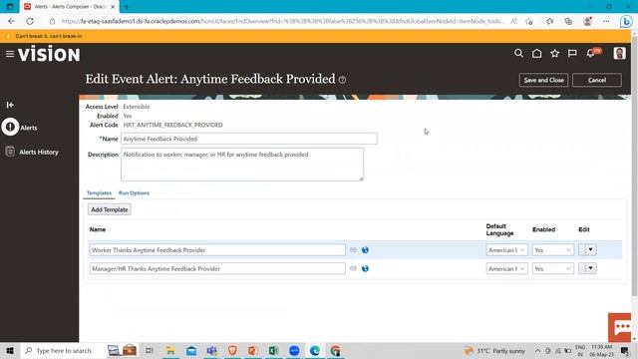This screenshot has height=359, width=638.
Task: Click the HRT_ANYTIME_FEEDBACK_PROVIDED alert code text
Action: (x=172, y=125)
